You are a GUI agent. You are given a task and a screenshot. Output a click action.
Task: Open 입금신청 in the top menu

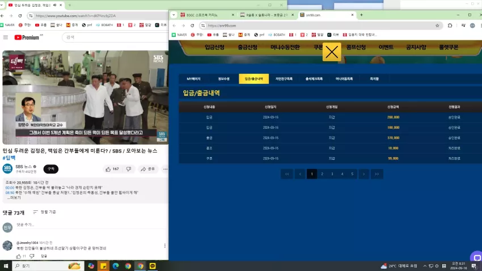214,47
